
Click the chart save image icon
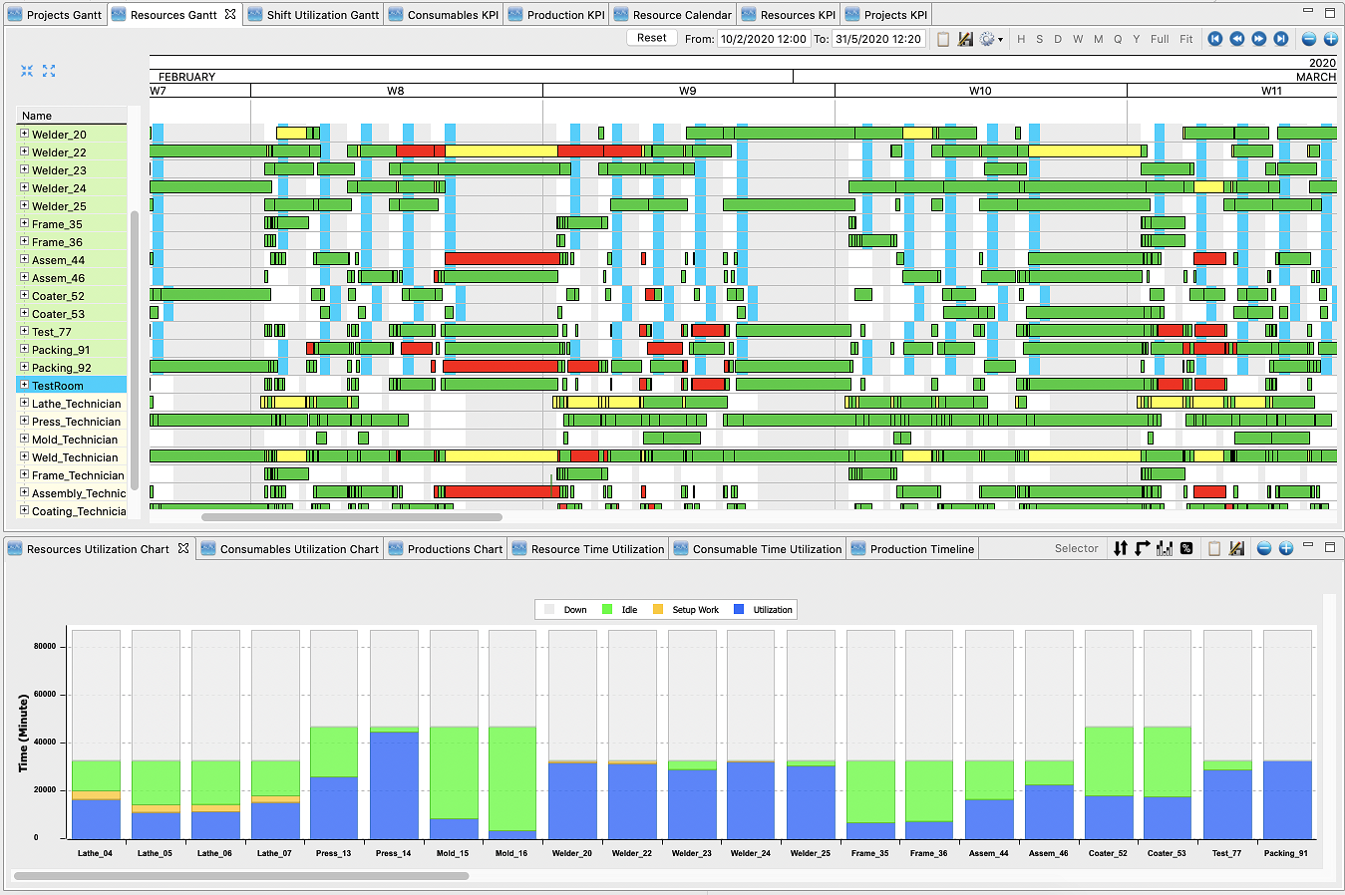click(1236, 548)
